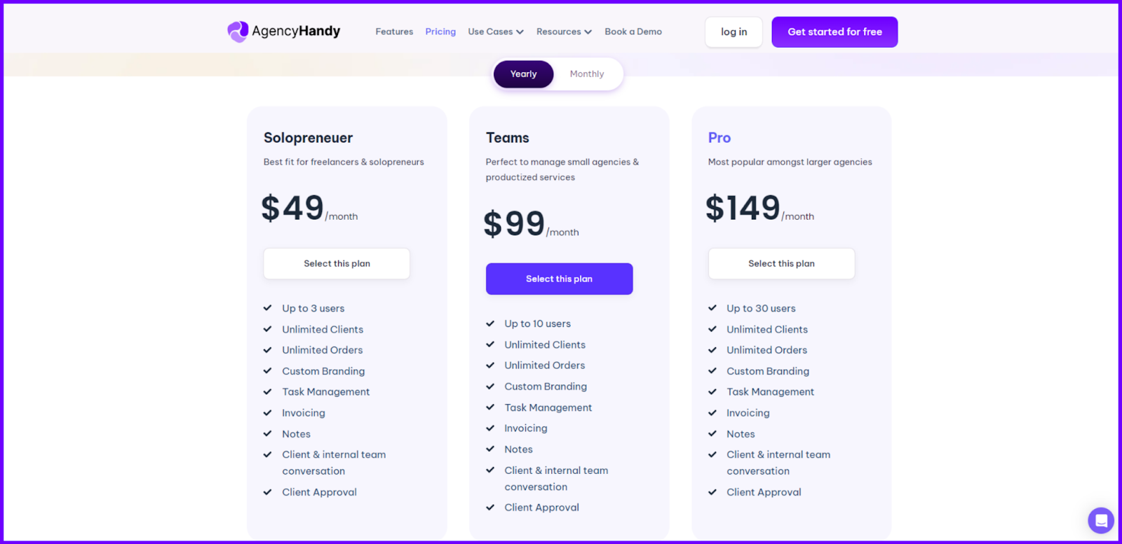The width and height of the screenshot is (1122, 544).
Task: Click the 'Book a Demo' link
Action: (633, 32)
